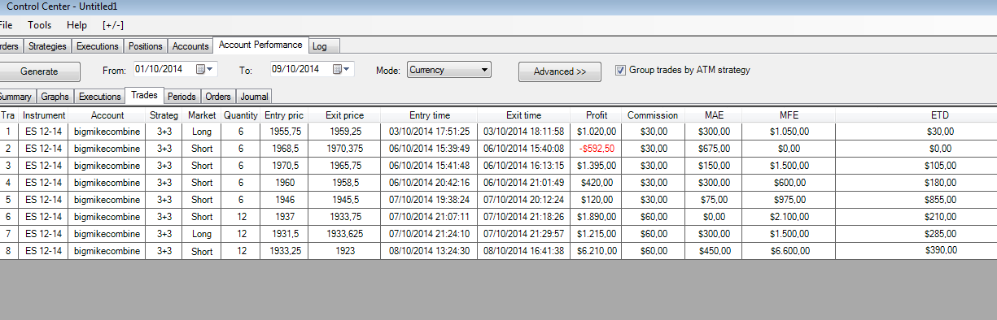The width and height of the screenshot is (997, 320).
Task: Select the Account Performance tab
Action: (x=260, y=45)
